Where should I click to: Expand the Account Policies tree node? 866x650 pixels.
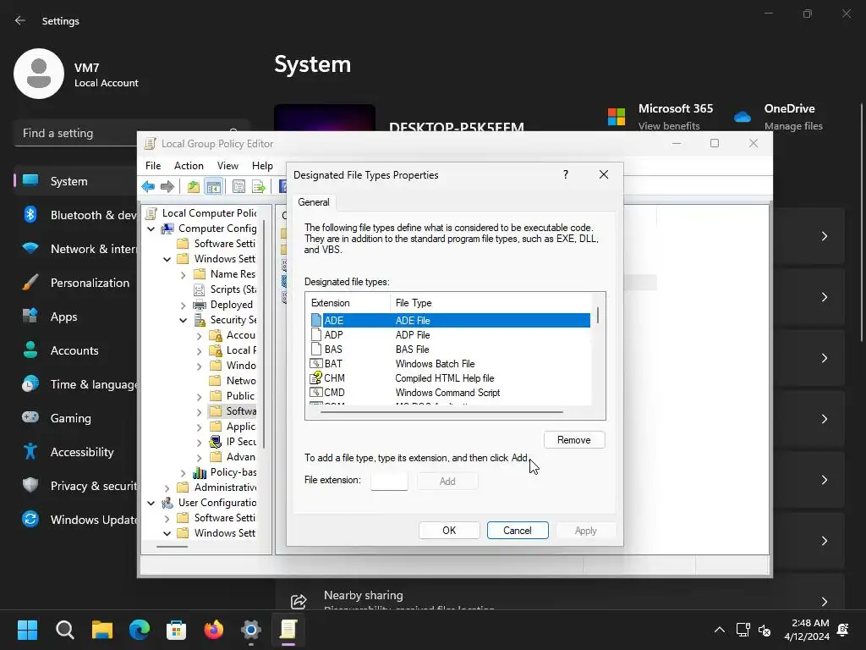click(199, 335)
